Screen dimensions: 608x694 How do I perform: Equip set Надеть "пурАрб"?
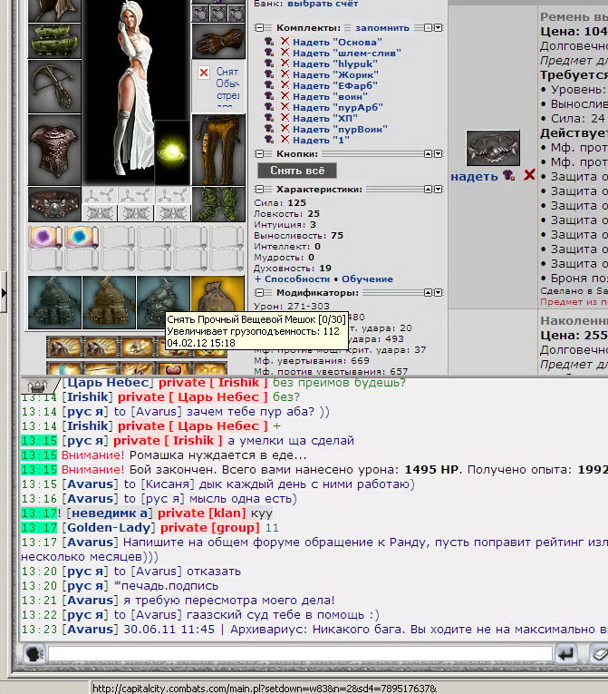click(x=338, y=107)
